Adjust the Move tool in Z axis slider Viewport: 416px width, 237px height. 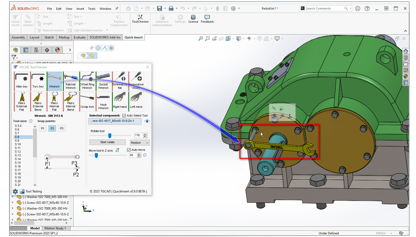(x=96, y=156)
